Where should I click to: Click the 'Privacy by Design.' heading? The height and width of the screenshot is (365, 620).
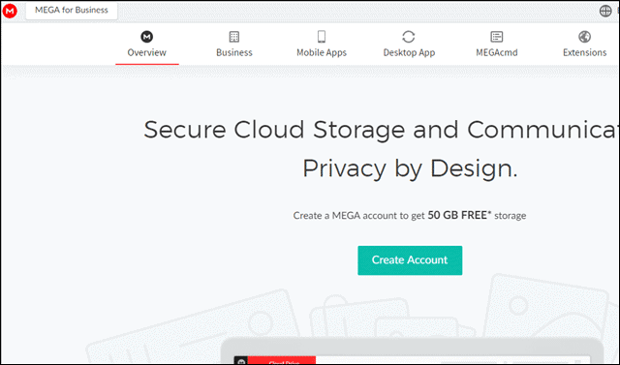410,168
